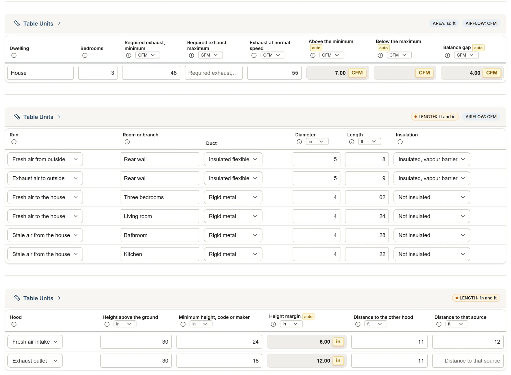Click the info icon under Run
The height and width of the screenshot is (375, 511).
click(14, 142)
